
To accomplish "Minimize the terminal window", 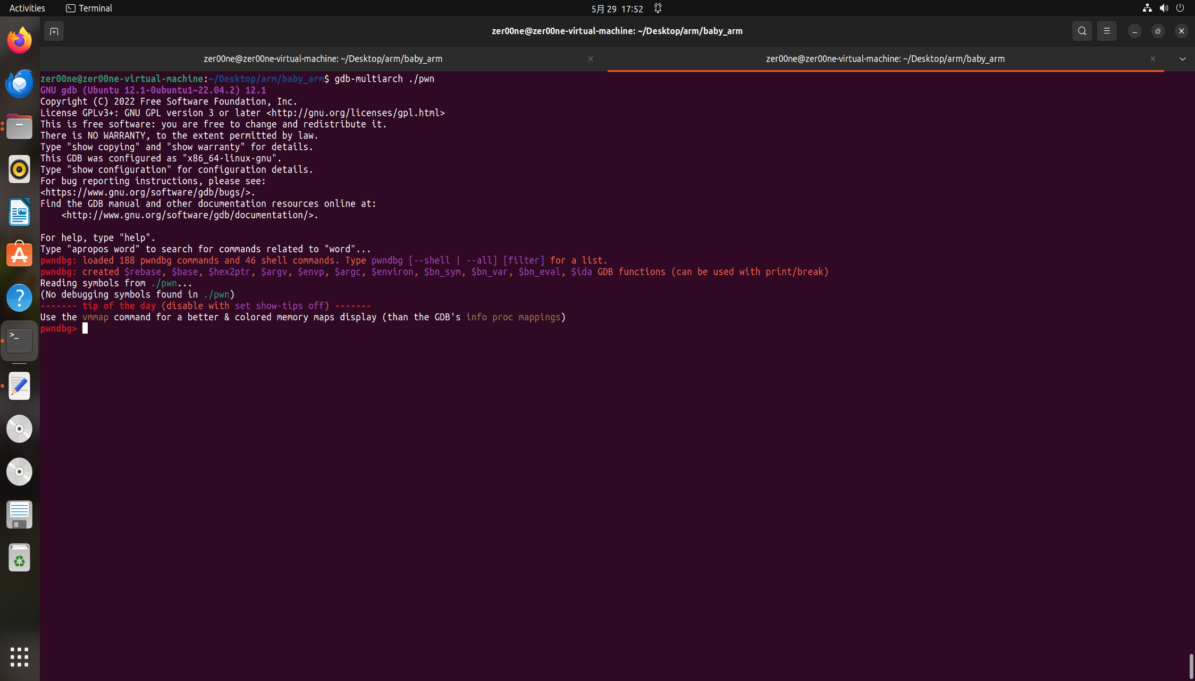I will pos(1134,31).
